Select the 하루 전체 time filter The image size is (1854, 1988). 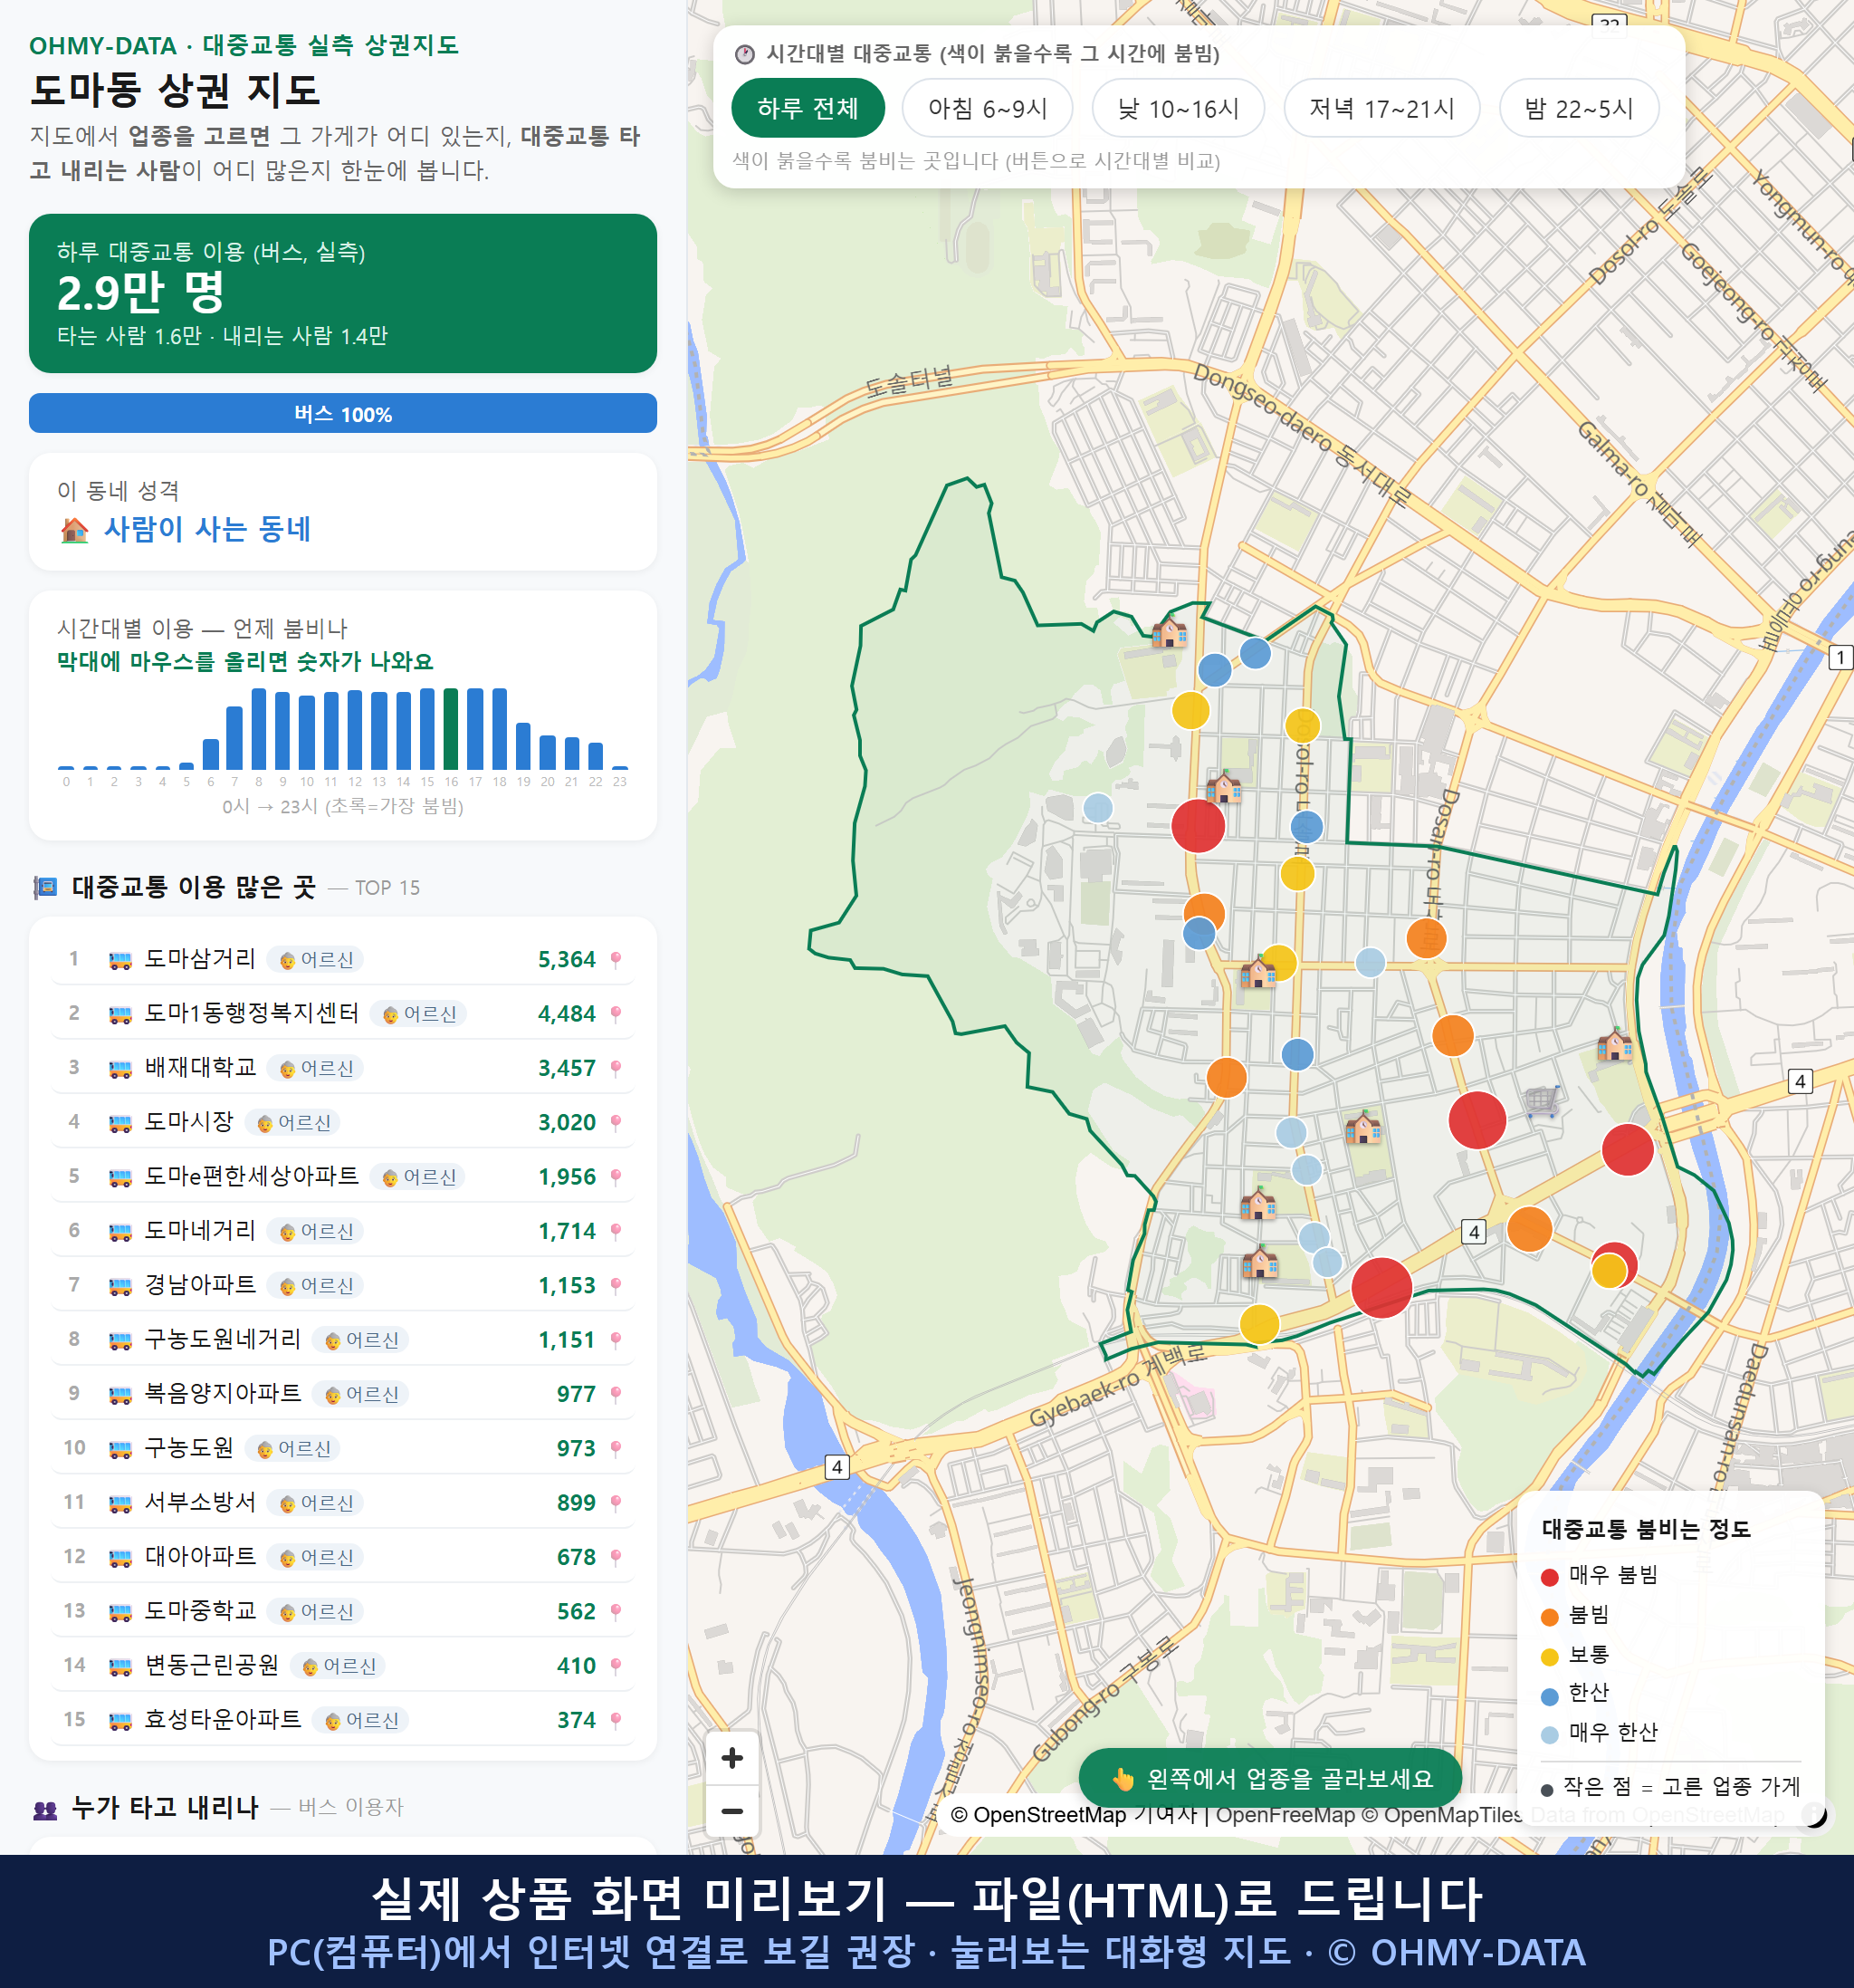pyautogui.click(x=808, y=108)
